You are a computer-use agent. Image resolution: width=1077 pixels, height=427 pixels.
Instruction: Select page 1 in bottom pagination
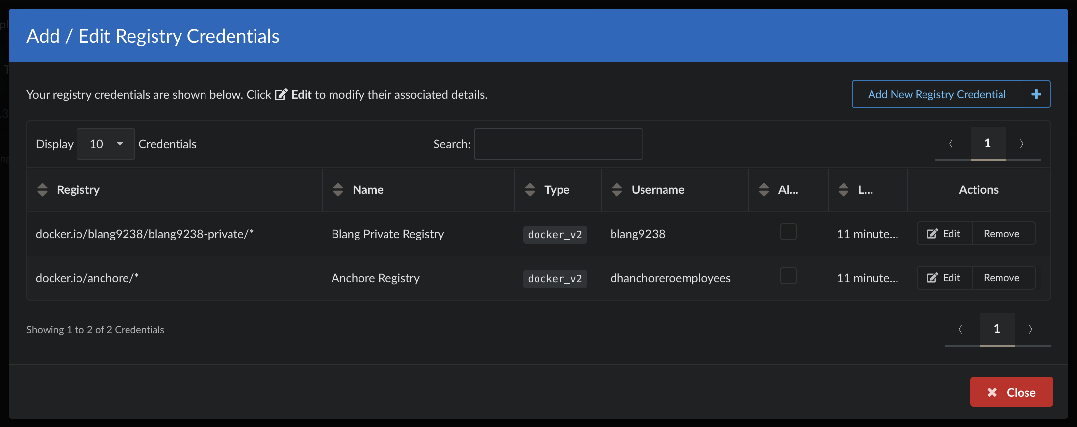click(x=997, y=329)
